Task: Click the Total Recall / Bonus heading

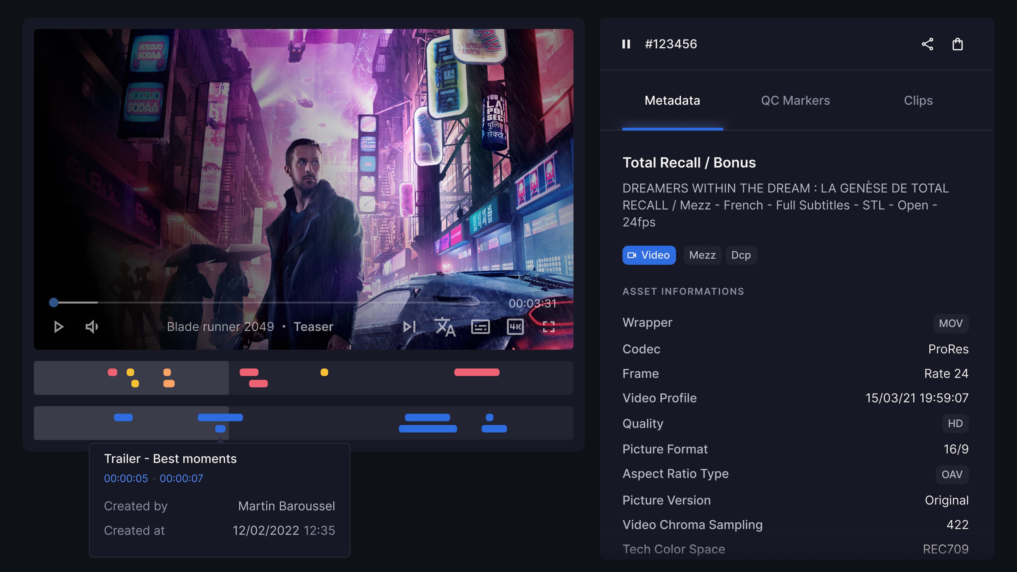Action: coord(689,163)
